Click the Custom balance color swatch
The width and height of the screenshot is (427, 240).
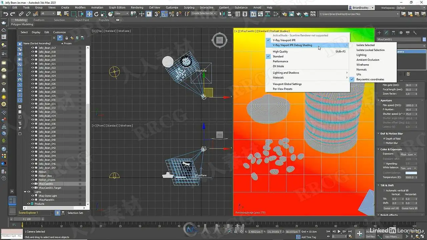pos(411,173)
